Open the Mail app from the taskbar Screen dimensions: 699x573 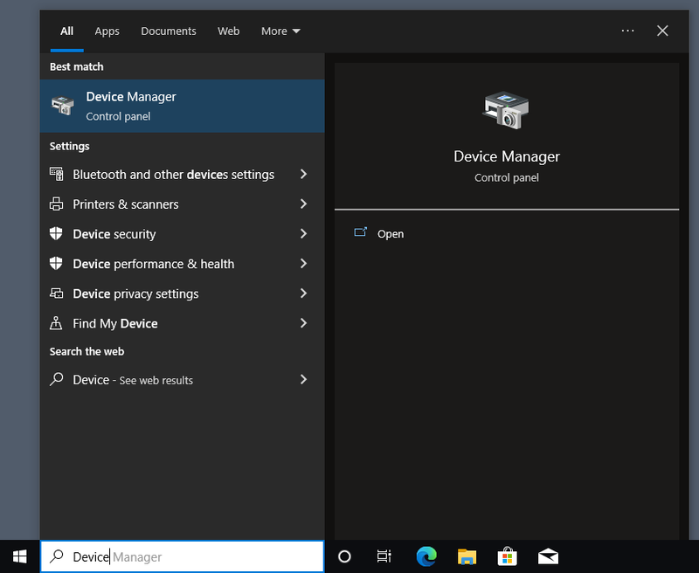548,556
